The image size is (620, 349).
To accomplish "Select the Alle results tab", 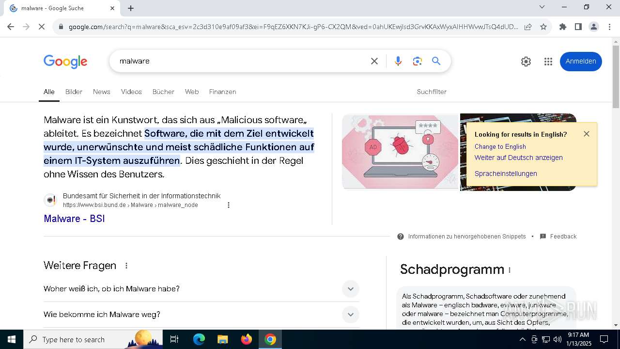I will click(49, 92).
